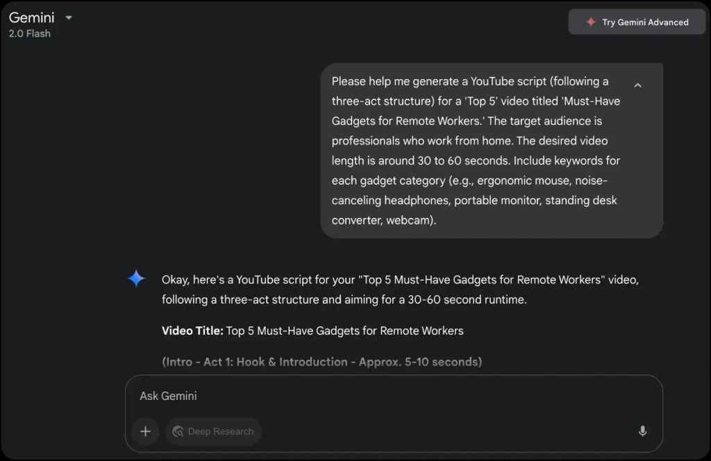Select the Intro - Act 1 heading line

[x=321, y=362]
